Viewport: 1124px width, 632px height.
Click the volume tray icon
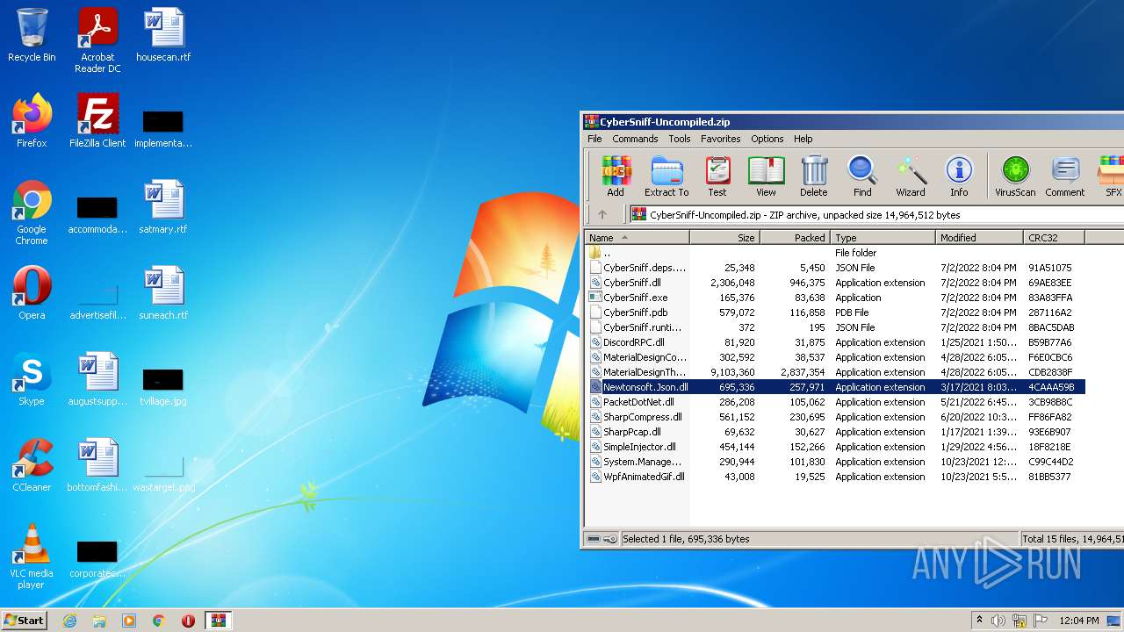(998, 621)
